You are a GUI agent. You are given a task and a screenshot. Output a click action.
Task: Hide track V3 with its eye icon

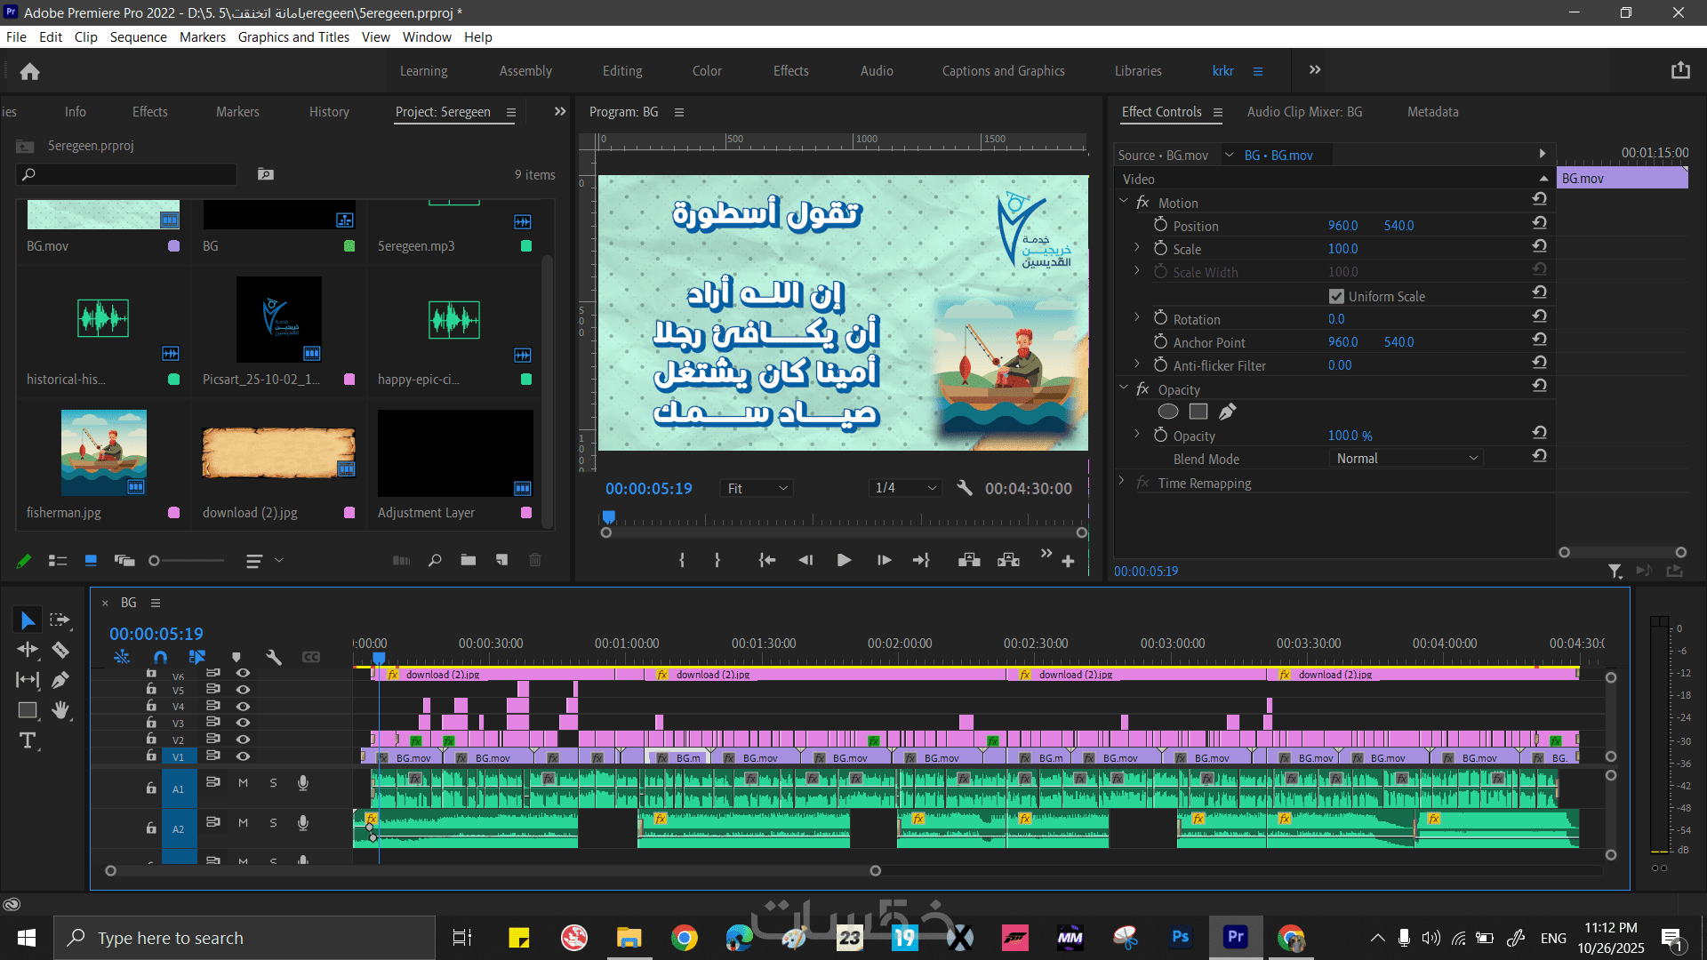point(243,723)
